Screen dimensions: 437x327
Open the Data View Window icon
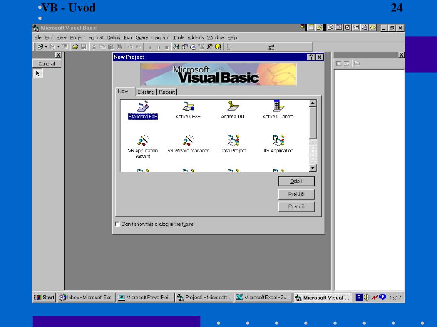218,47
